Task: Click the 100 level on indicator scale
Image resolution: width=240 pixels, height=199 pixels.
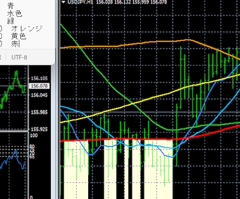Action: click(x=34, y=135)
